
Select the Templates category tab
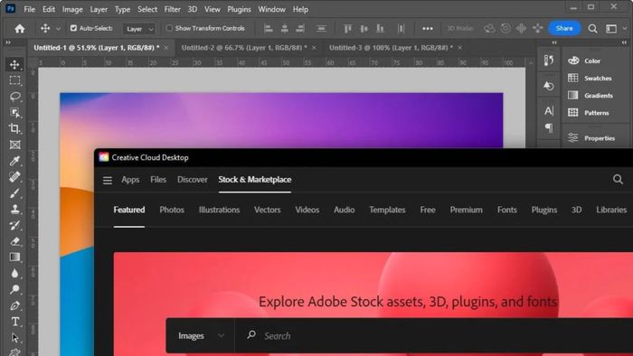coord(387,210)
